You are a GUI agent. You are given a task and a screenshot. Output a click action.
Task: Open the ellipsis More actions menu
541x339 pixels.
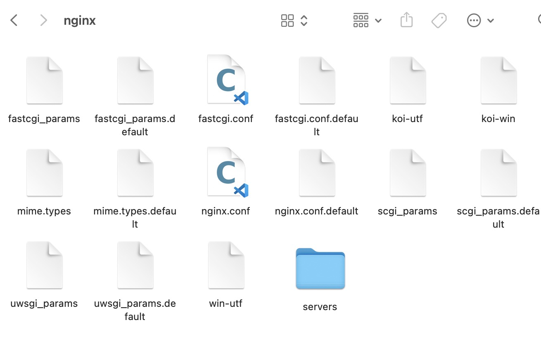pos(474,20)
